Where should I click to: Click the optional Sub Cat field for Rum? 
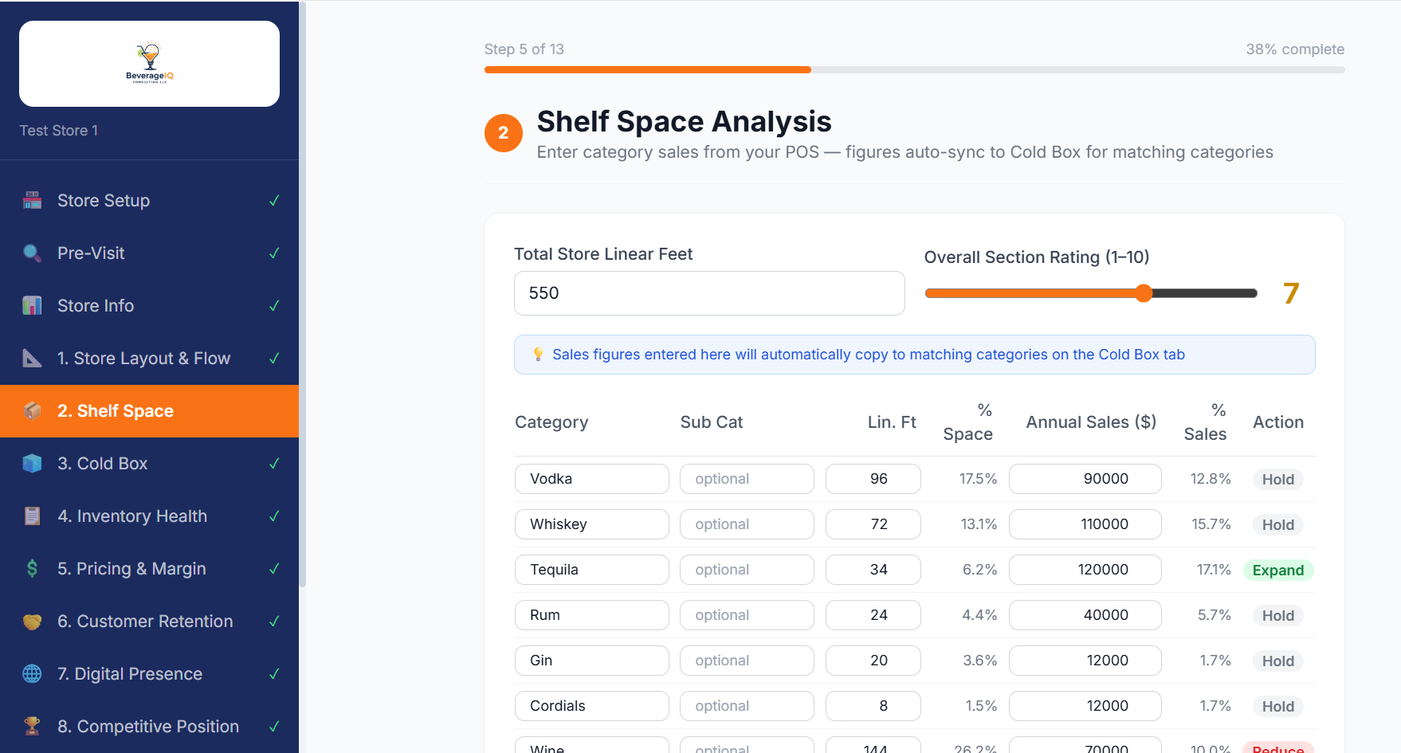click(746, 614)
